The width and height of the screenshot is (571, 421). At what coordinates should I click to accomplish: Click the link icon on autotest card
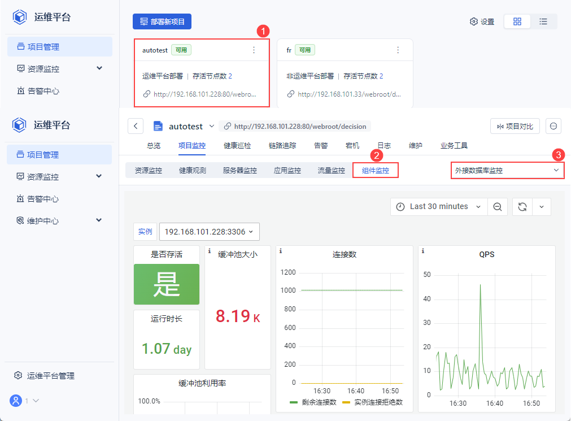click(x=146, y=94)
